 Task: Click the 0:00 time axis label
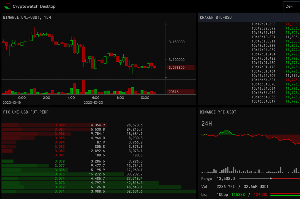click(22, 98)
